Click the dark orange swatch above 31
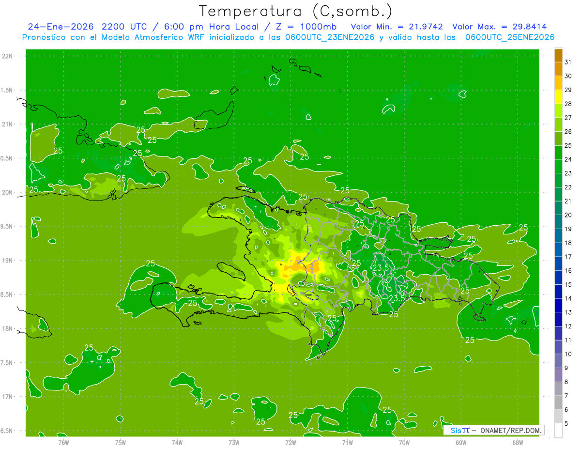581x449 pixels. (x=558, y=55)
